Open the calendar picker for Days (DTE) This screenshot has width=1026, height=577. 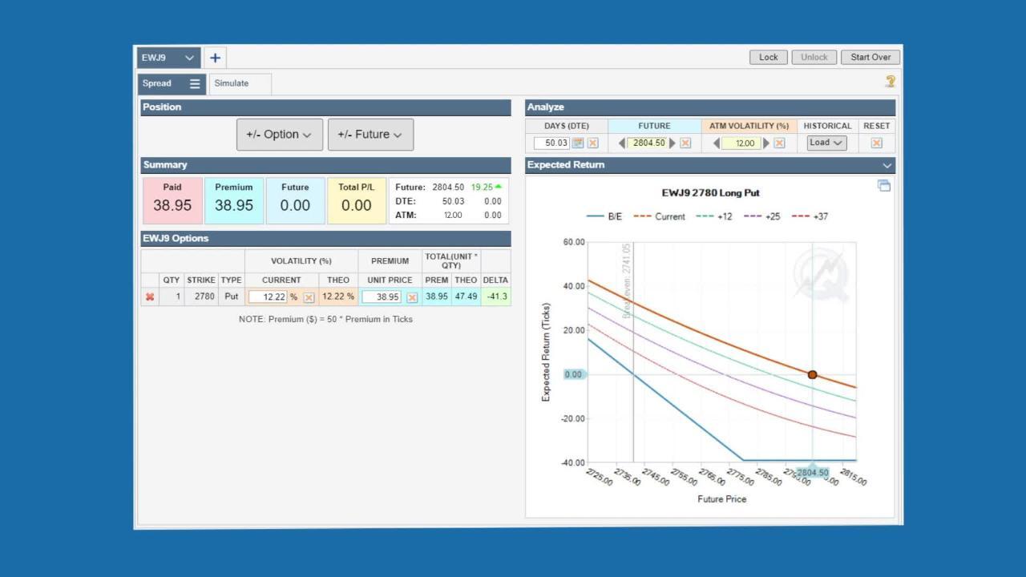click(x=578, y=143)
